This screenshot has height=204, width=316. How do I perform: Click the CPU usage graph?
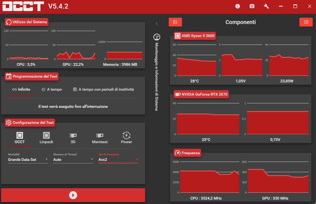(29, 45)
